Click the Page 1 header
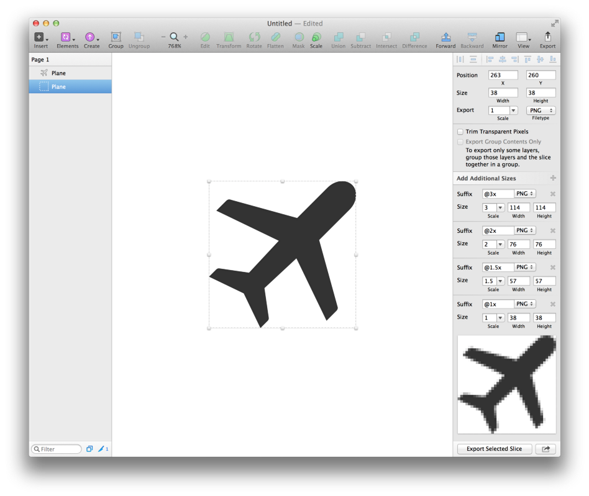Image resolution: width=589 pixels, height=496 pixels. pyautogui.click(x=70, y=59)
